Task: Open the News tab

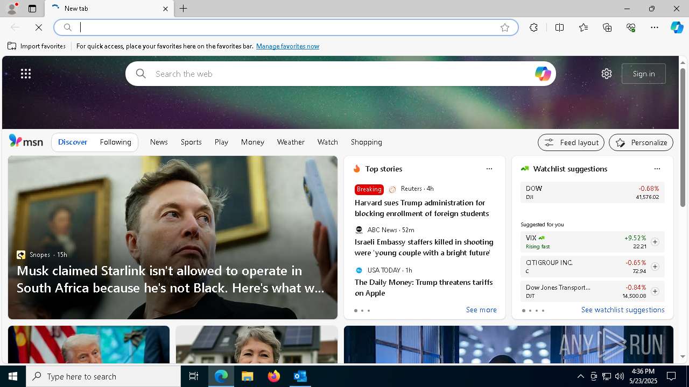Action: (159, 142)
